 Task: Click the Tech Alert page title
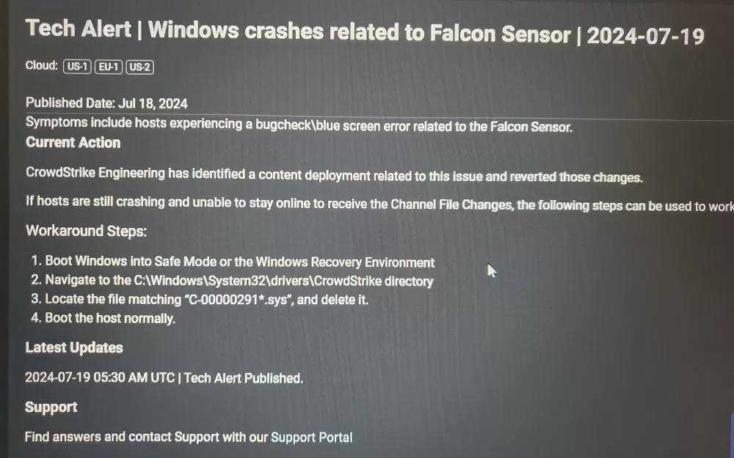click(x=365, y=32)
